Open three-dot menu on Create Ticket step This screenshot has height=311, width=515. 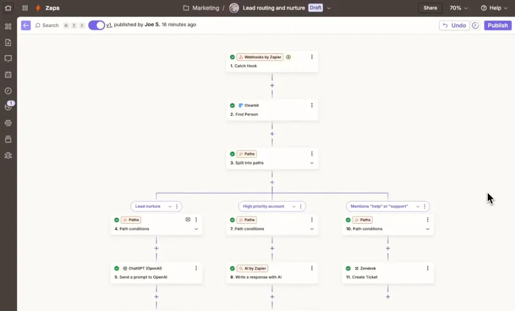tap(427, 268)
